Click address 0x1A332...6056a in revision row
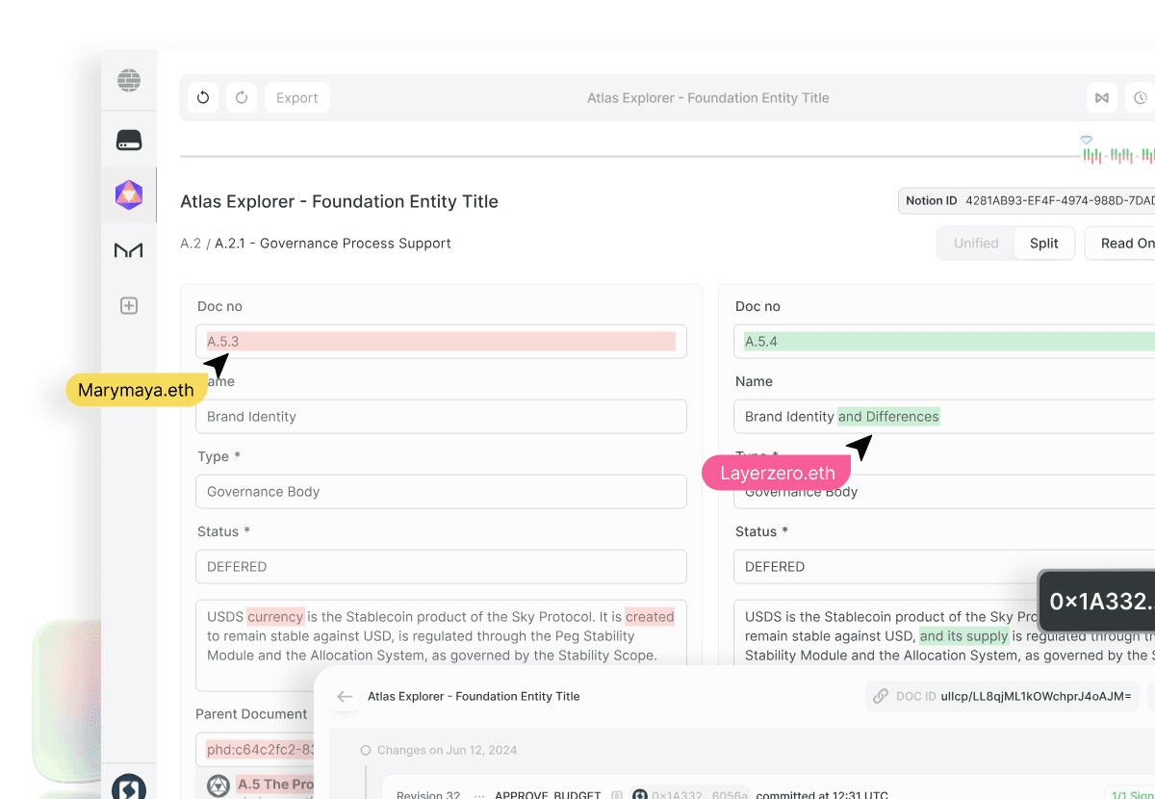 [702, 795]
